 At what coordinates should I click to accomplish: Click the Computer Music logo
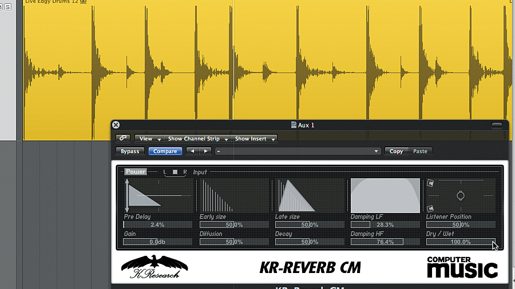[x=462, y=267]
